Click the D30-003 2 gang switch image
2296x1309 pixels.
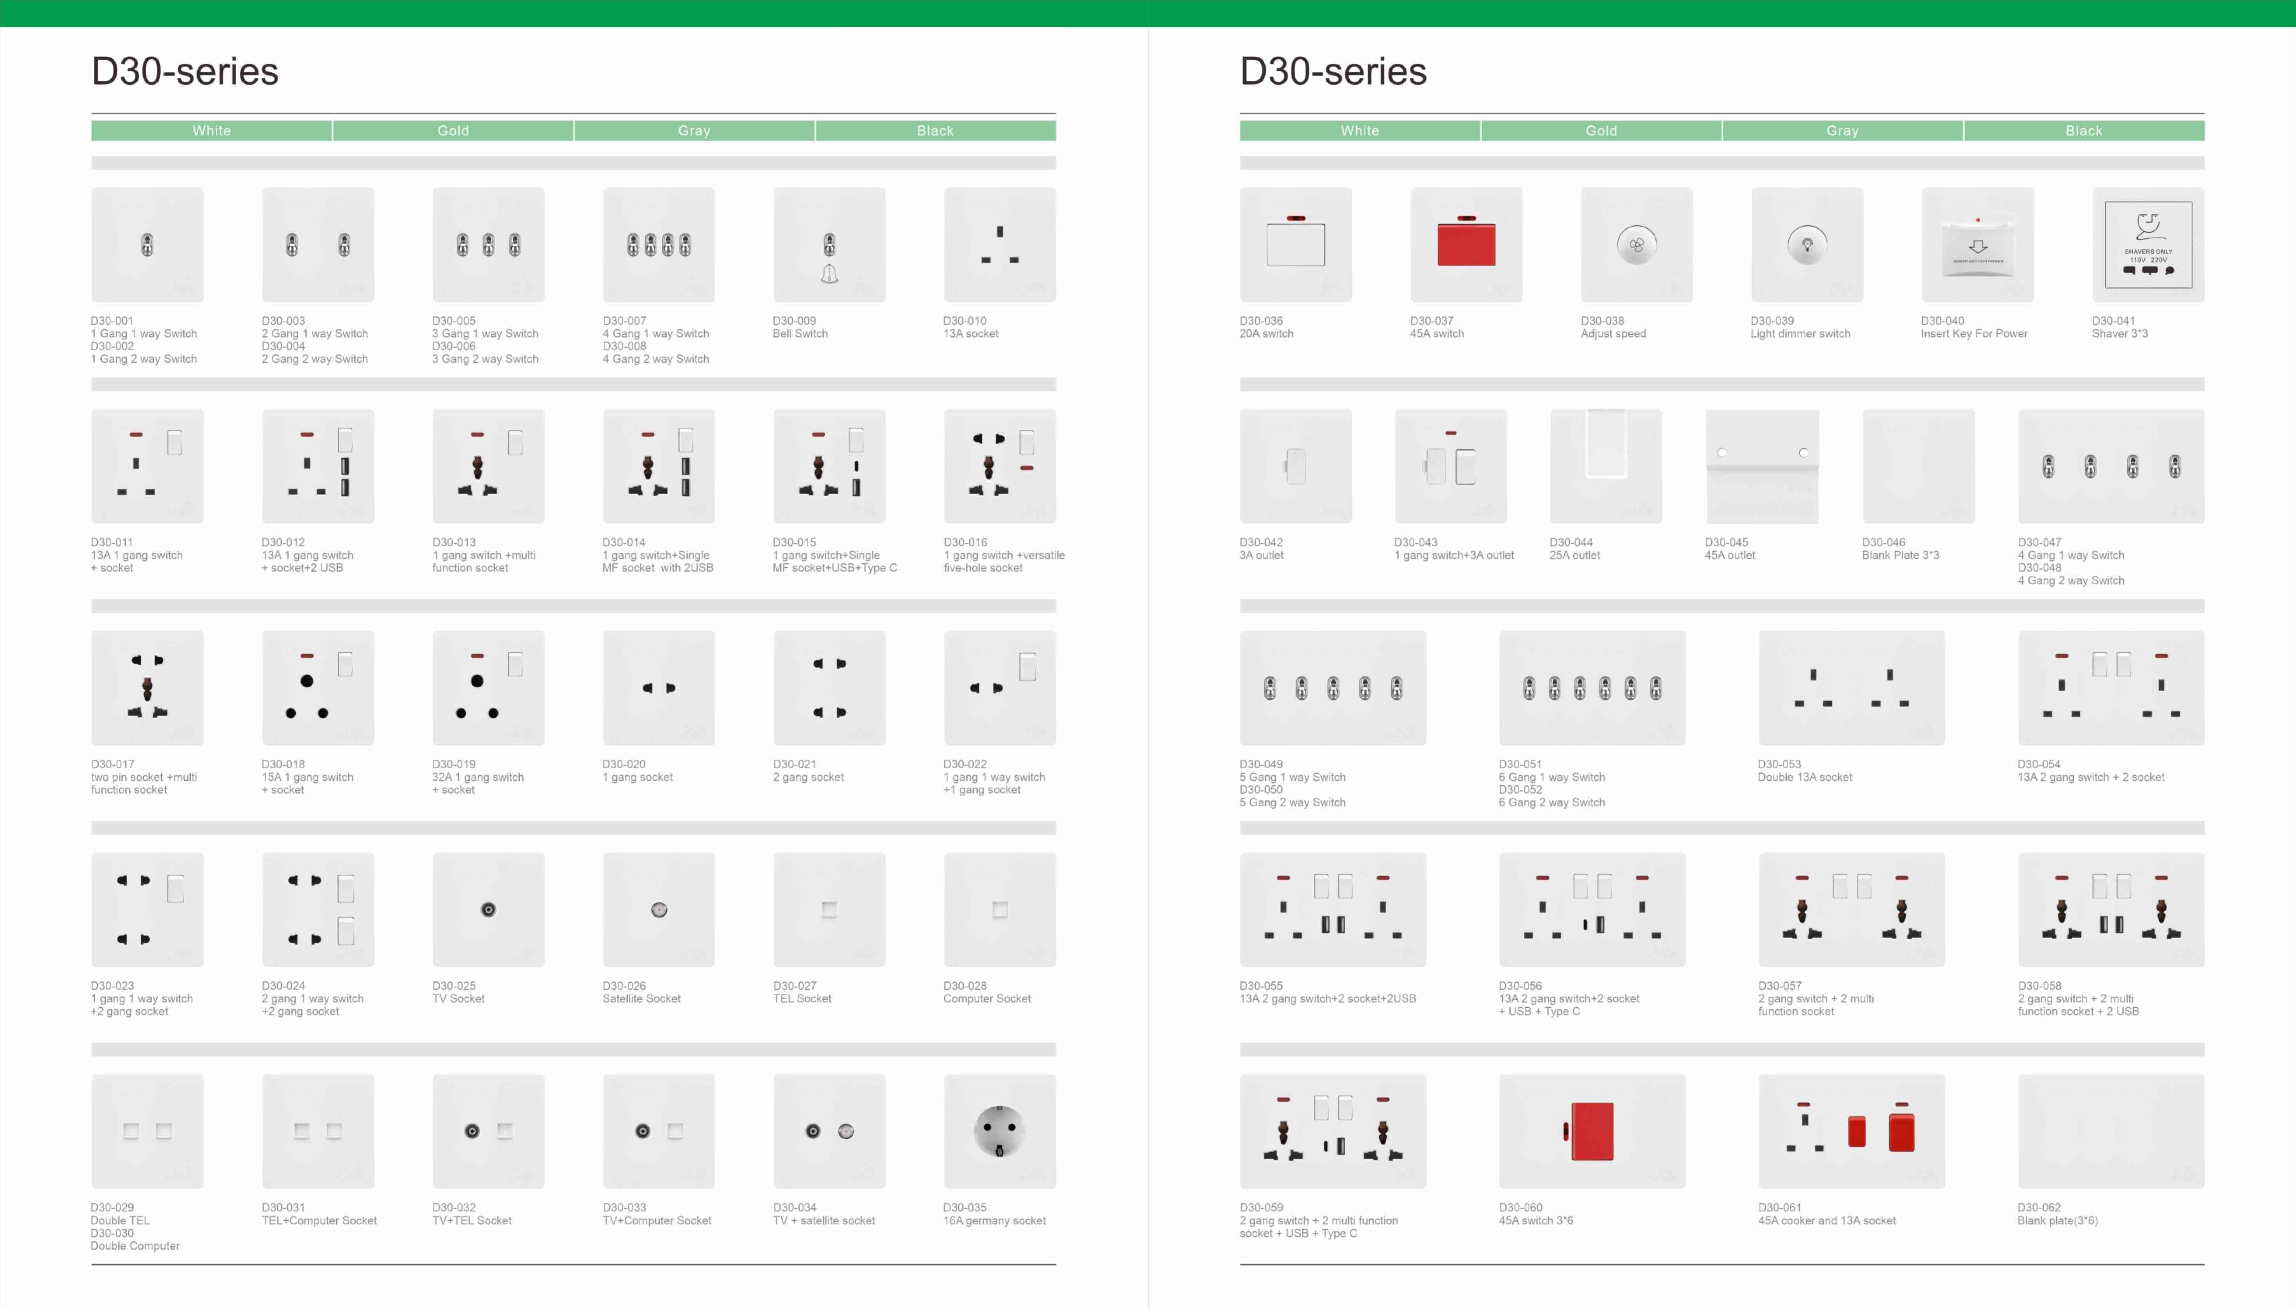point(318,245)
